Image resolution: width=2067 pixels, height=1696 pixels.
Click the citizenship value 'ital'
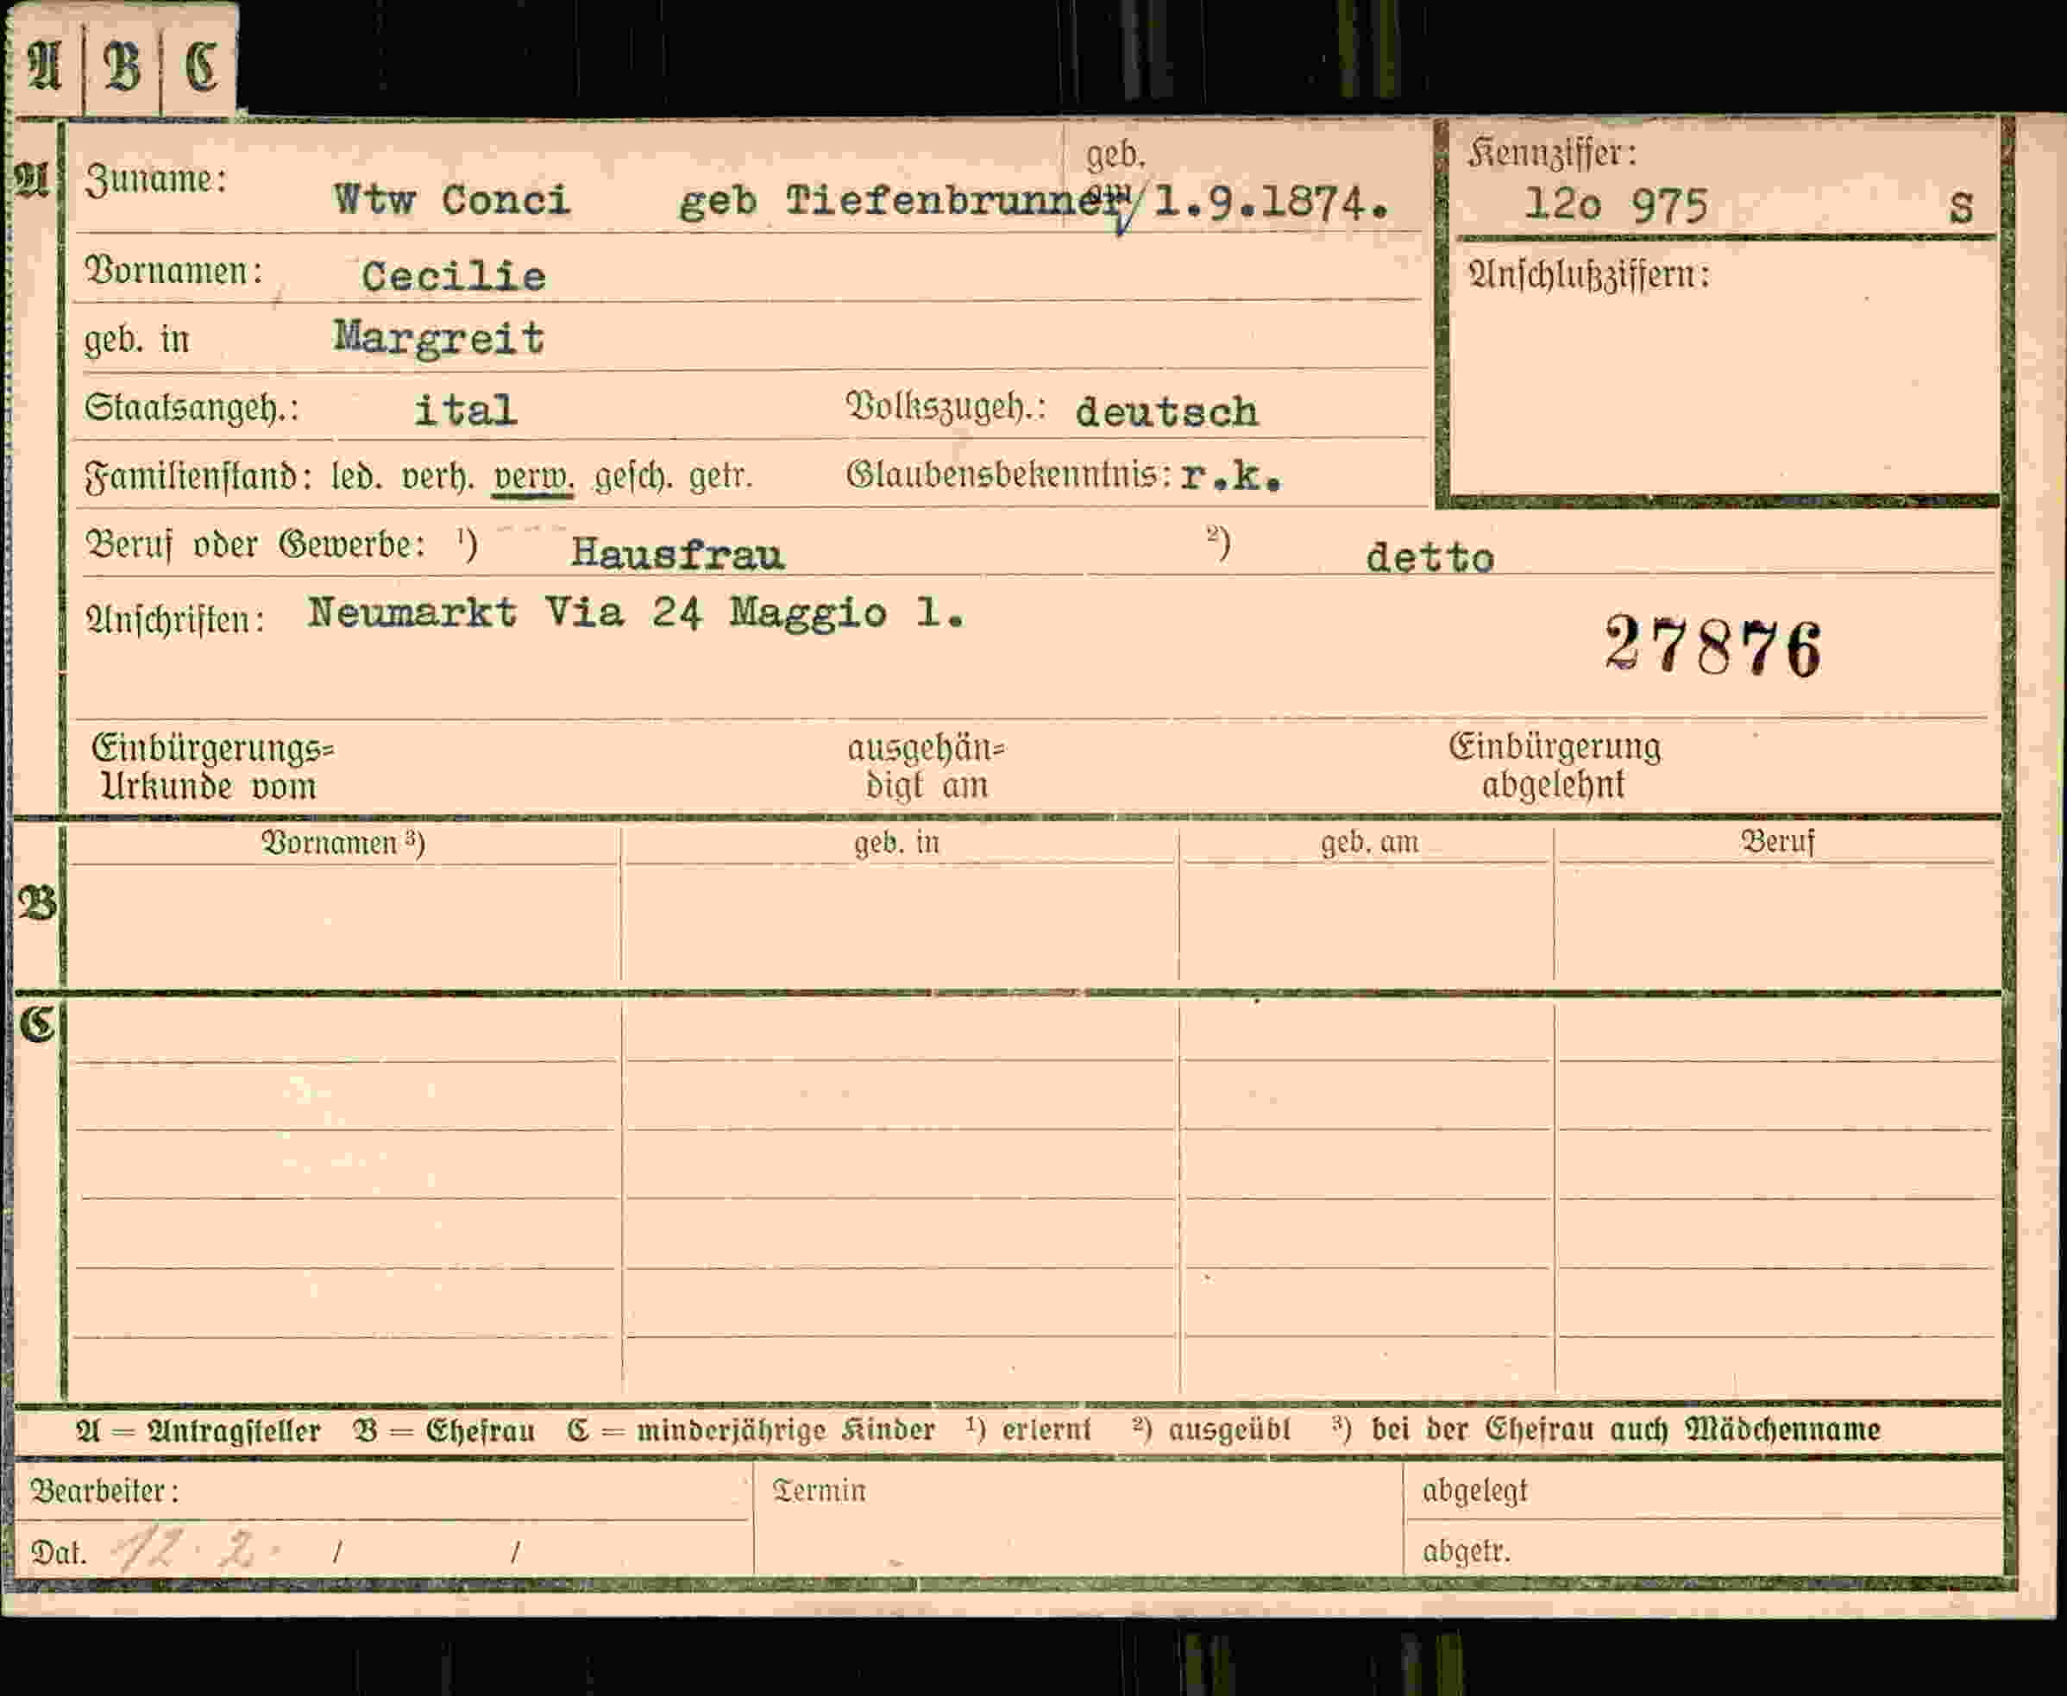coord(465,411)
